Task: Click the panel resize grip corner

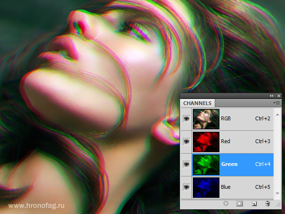Action: click(278, 204)
